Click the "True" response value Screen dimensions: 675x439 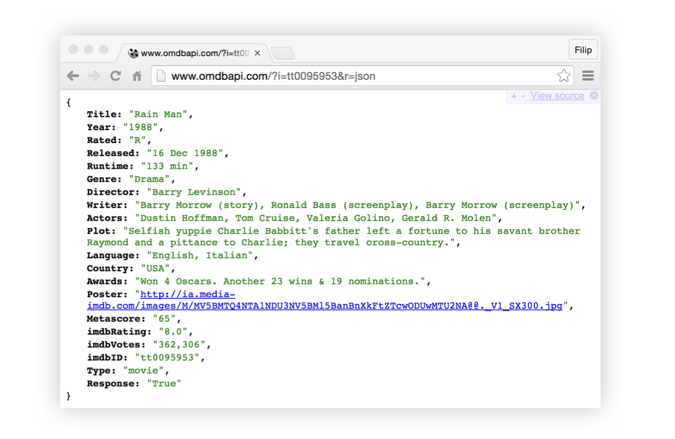pyautogui.click(x=164, y=384)
